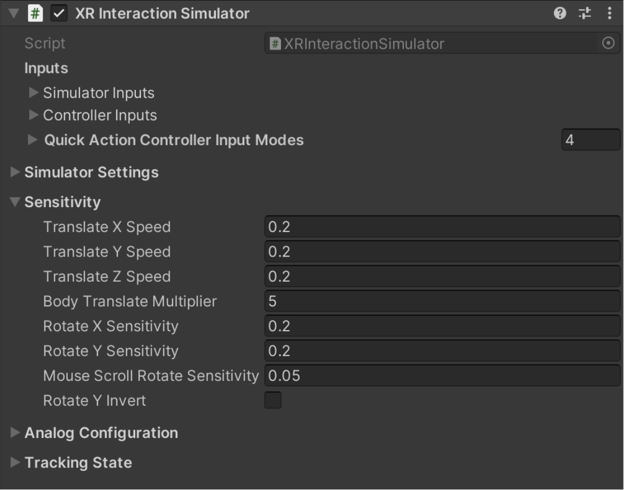This screenshot has width=624, height=490.
Task: Click the XR Interaction Simulator title
Action: pyautogui.click(x=162, y=14)
